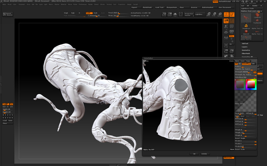The height and width of the screenshot is (166, 267).
Task: Toggle the Local transformations icon
Action: [226, 21]
